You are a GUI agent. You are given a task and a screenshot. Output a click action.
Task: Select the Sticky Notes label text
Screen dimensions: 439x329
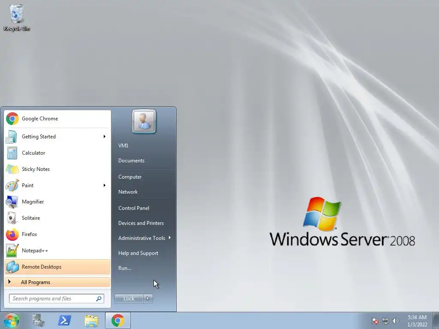(36, 169)
